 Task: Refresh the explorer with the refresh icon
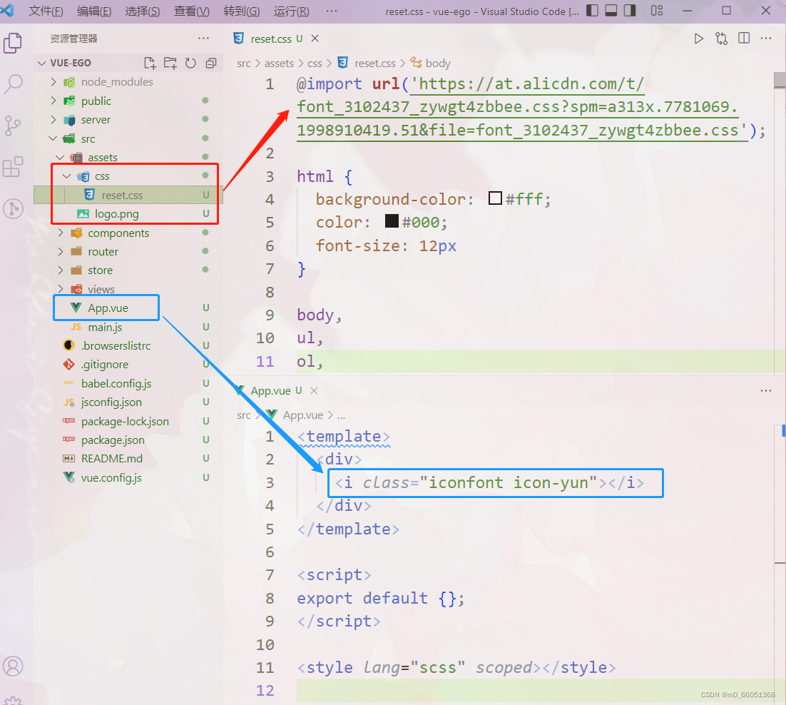[190, 63]
